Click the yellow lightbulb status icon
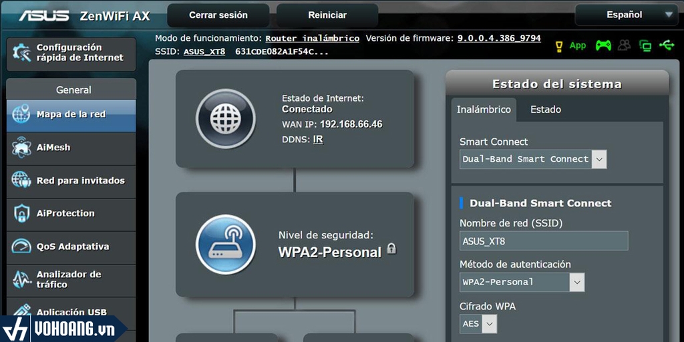684x342 pixels. coord(559,46)
